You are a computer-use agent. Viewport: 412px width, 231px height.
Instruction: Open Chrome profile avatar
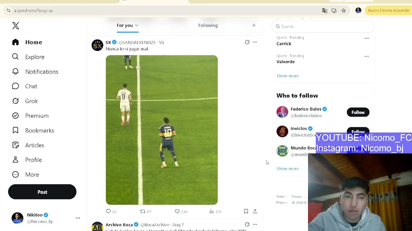(x=358, y=11)
